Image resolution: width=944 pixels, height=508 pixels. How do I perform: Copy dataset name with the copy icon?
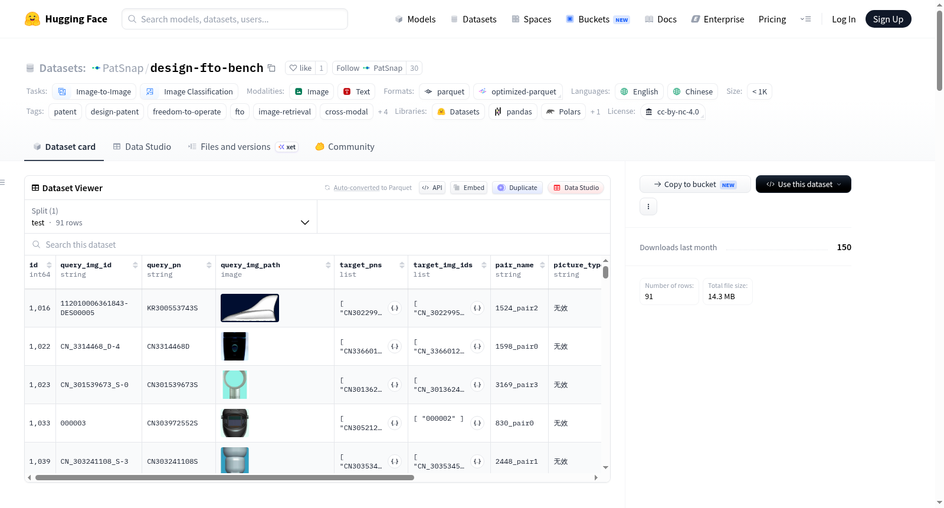271,68
